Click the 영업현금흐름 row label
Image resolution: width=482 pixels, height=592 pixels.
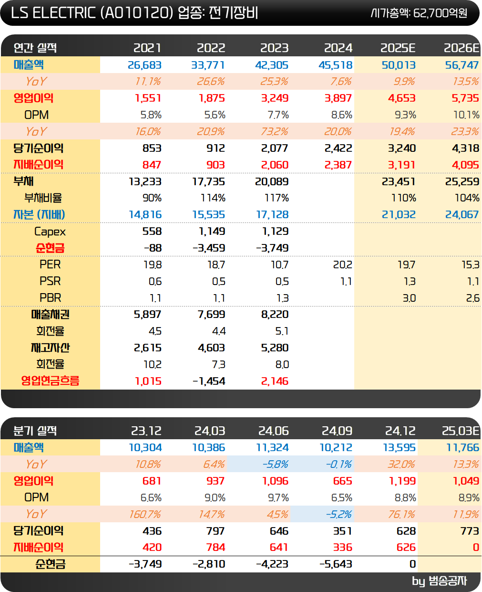(x=50, y=381)
